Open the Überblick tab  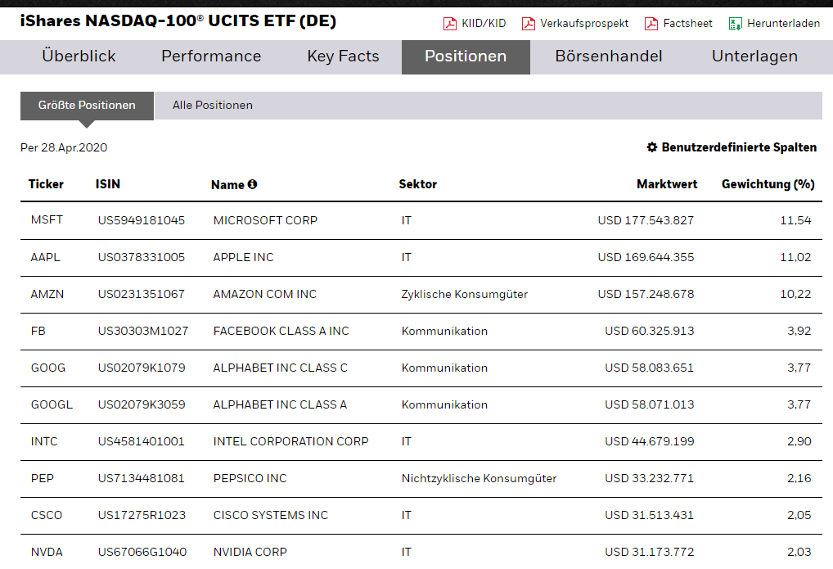(79, 56)
